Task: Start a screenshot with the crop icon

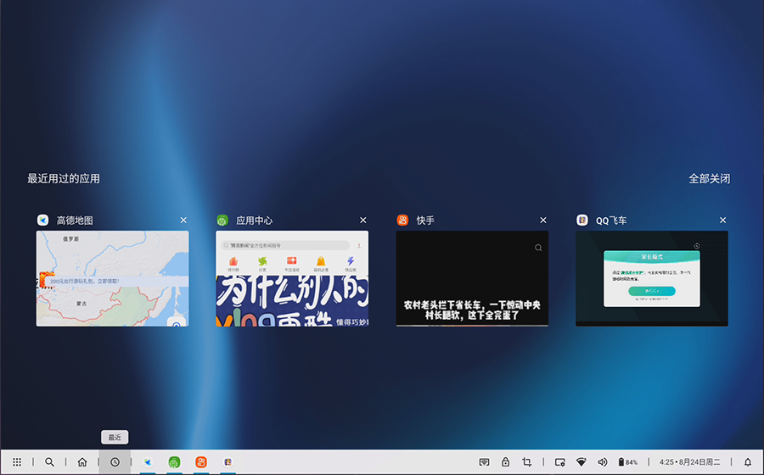Action: point(526,462)
